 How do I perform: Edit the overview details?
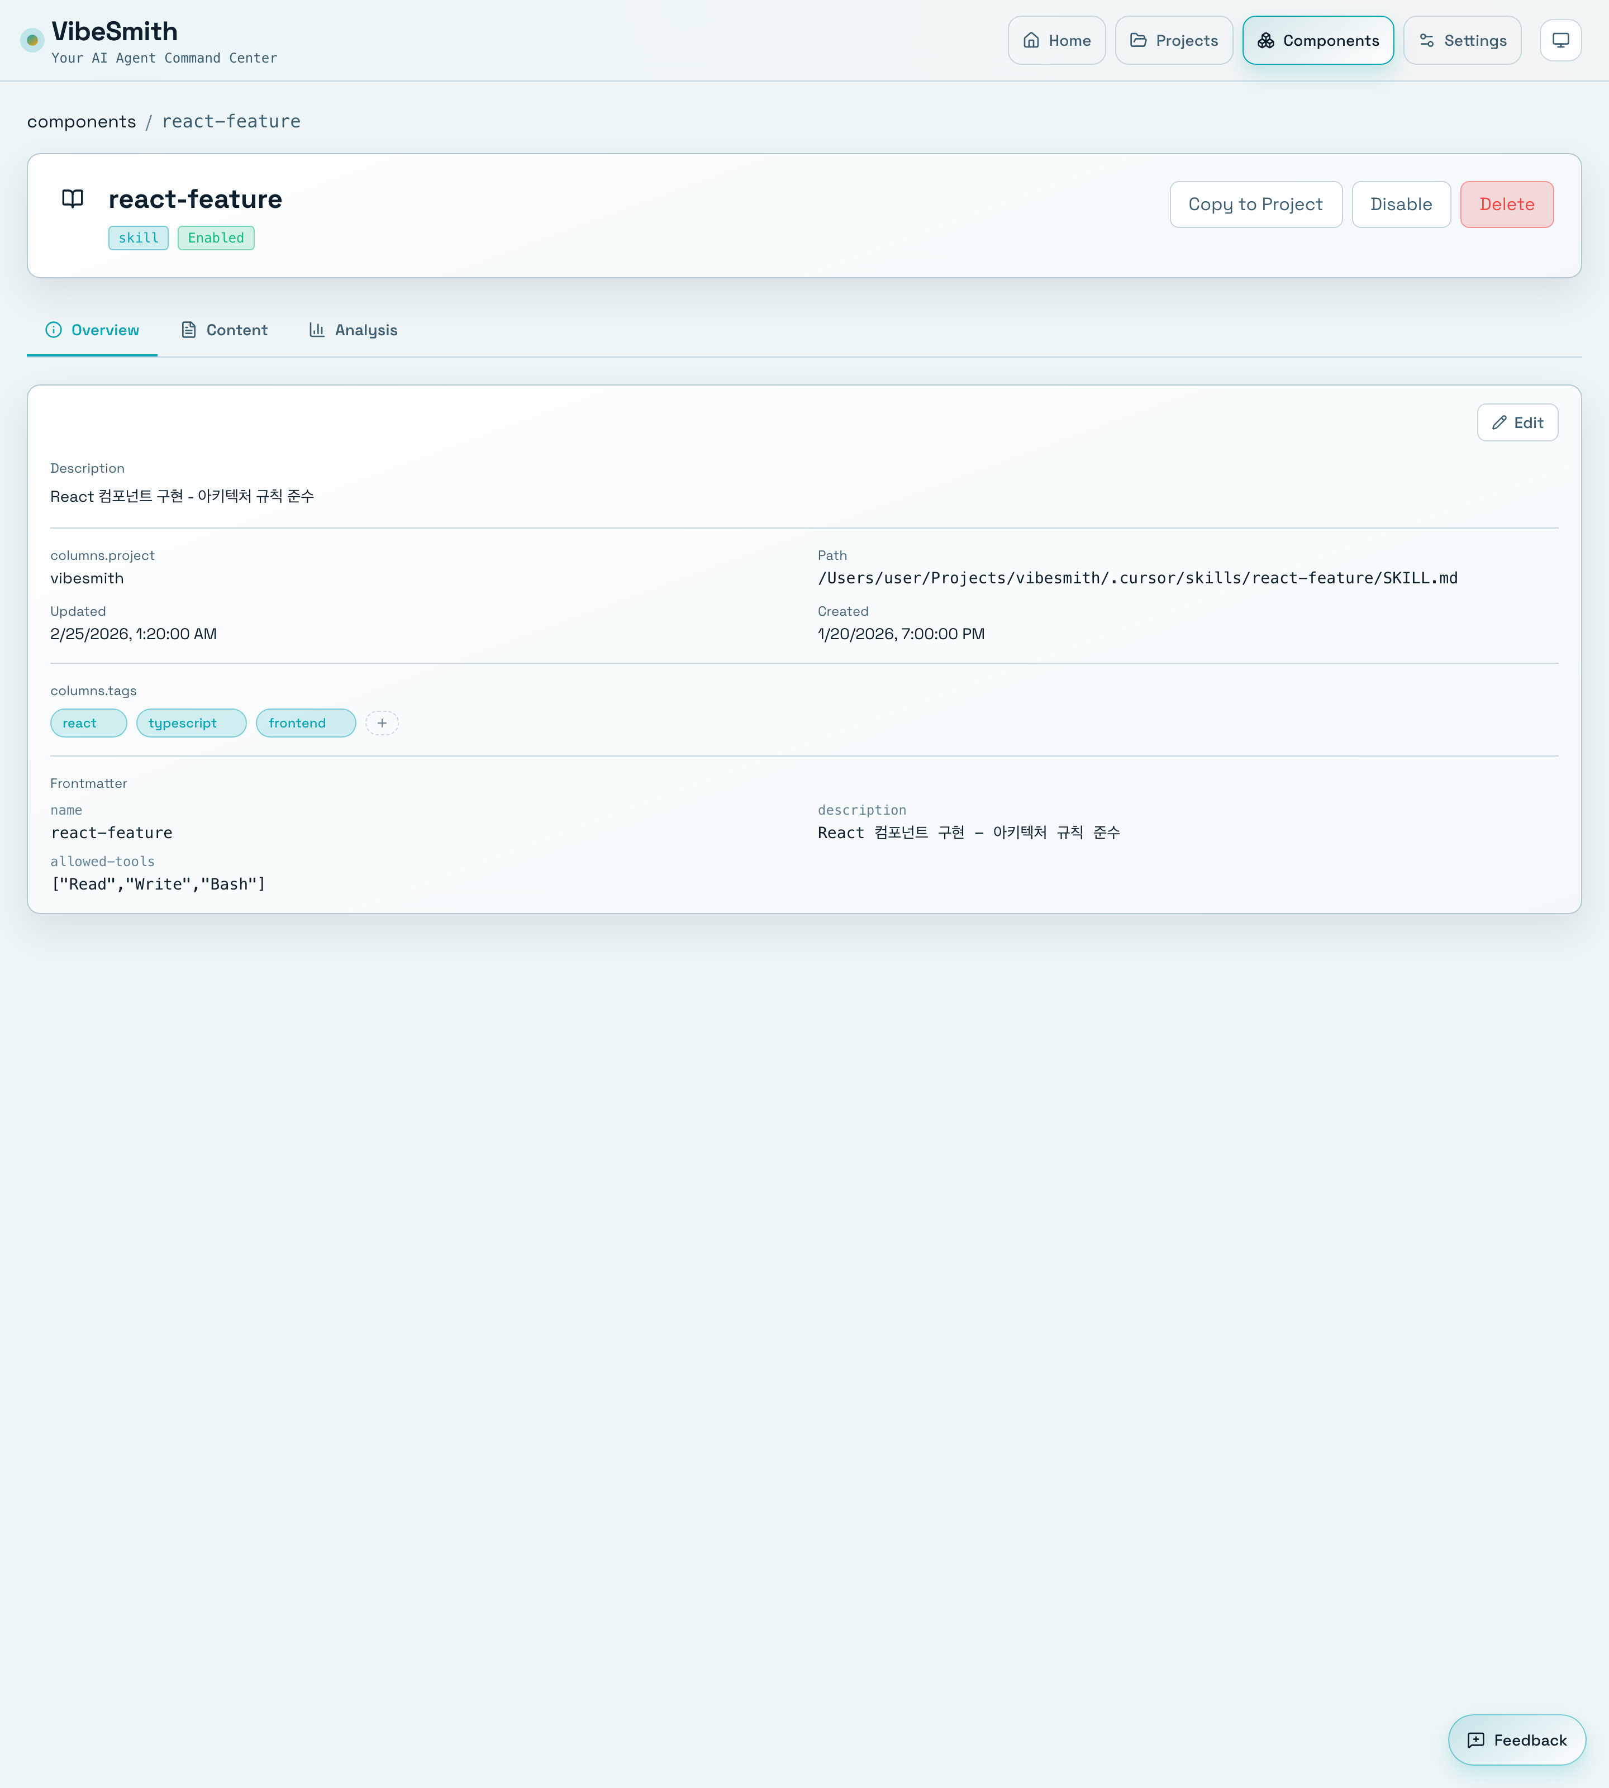[x=1517, y=422]
